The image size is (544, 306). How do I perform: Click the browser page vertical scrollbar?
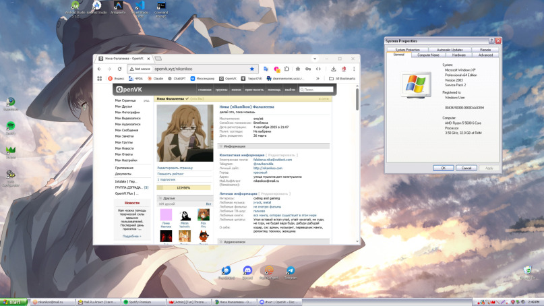pos(357,100)
